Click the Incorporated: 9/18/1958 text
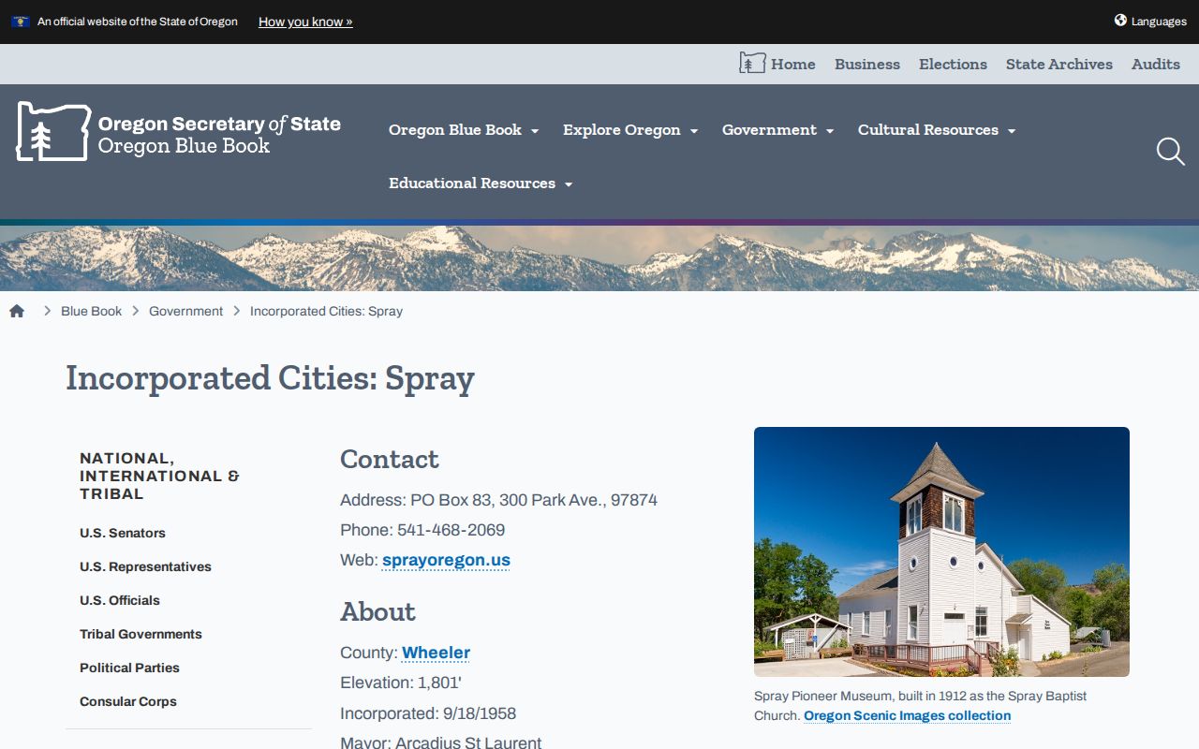This screenshot has height=749, width=1199. tap(428, 713)
